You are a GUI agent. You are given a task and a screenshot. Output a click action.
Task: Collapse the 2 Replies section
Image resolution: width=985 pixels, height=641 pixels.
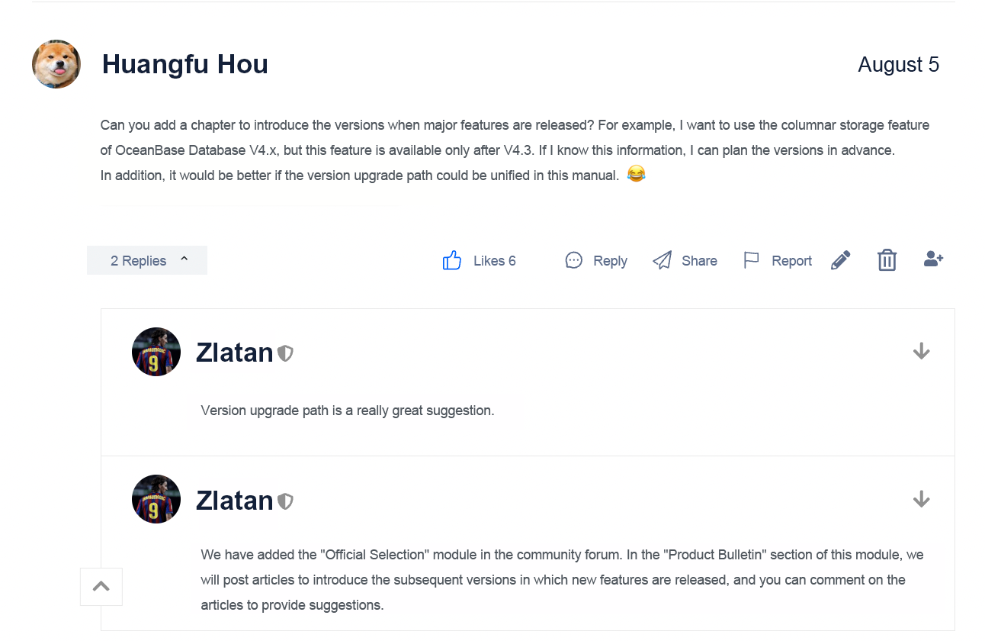(x=147, y=260)
